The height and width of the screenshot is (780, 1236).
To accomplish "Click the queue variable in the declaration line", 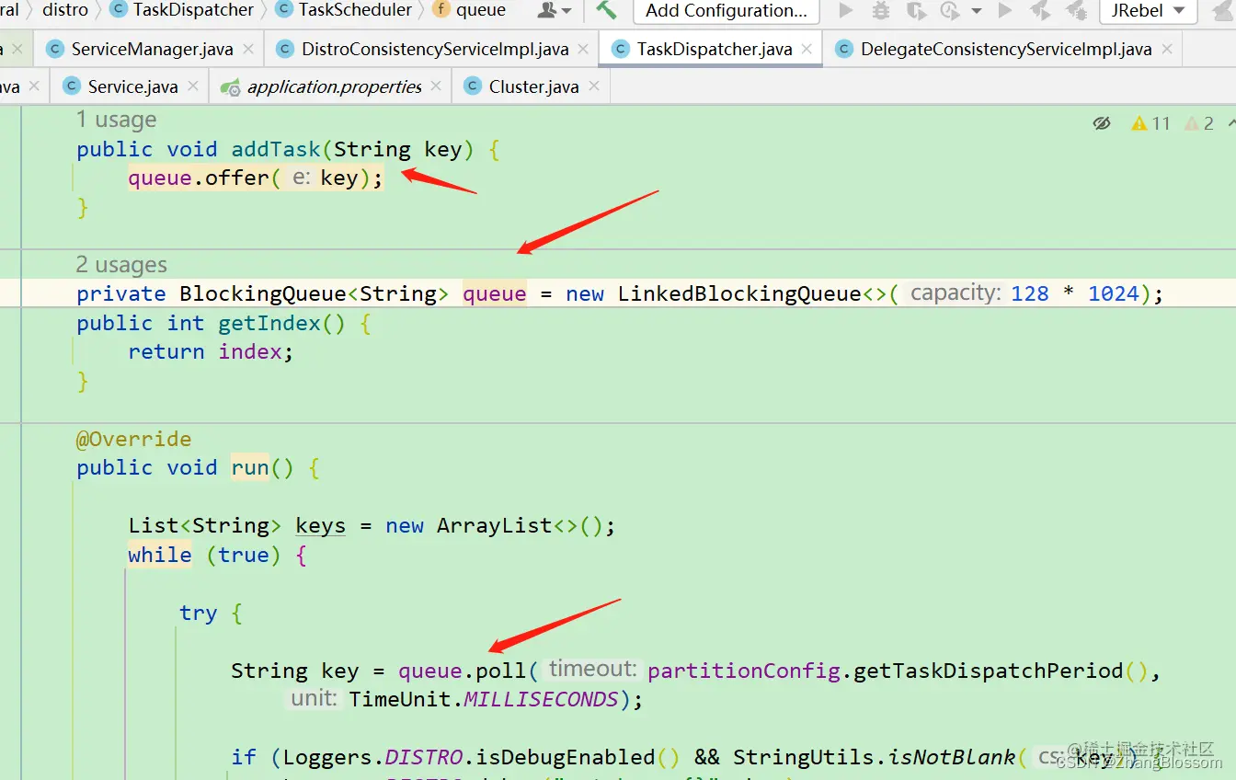I will [x=494, y=293].
